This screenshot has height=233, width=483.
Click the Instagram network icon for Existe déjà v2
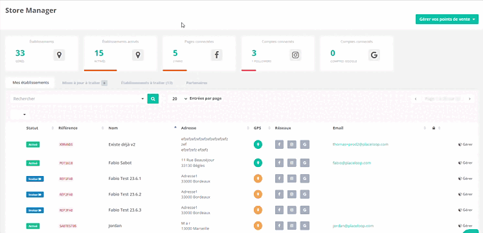click(x=292, y=144)
